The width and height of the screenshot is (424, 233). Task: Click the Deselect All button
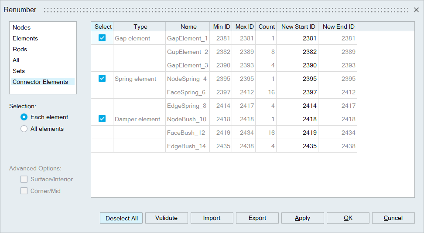121,218
